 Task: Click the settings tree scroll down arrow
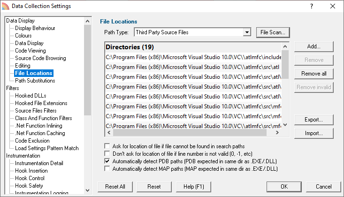click(88, 190)
